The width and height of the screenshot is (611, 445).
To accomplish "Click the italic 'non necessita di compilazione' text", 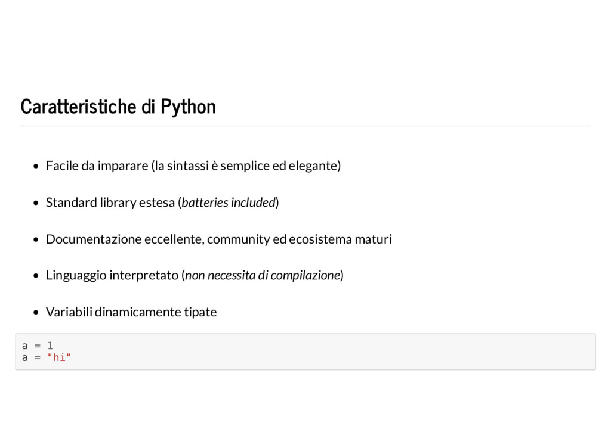I will point(263,275).
